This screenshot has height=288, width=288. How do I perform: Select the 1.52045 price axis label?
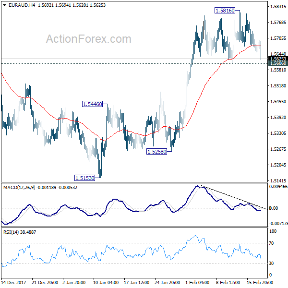click(278, 165)
